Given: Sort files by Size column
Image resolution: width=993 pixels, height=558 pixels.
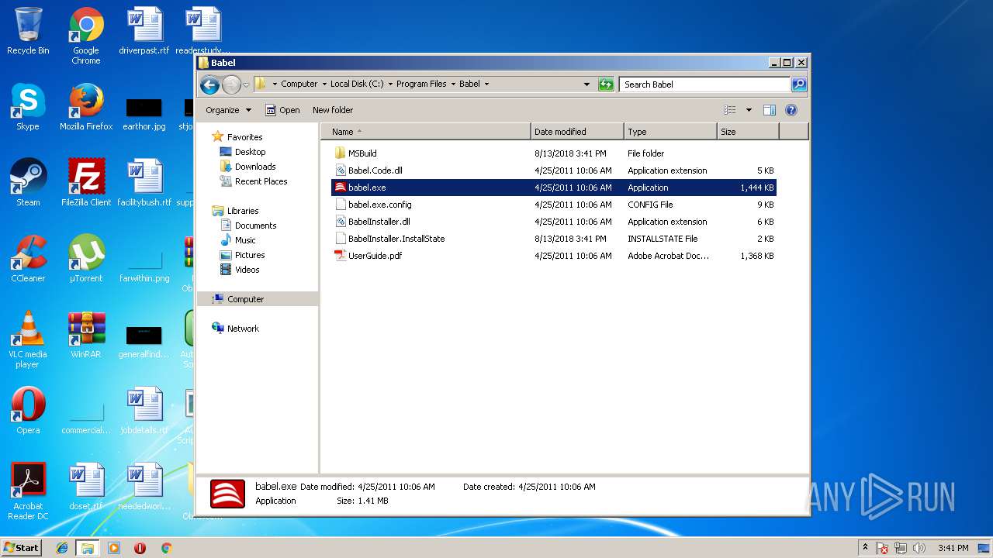Looking at the screenshot, I should [748, 132].
